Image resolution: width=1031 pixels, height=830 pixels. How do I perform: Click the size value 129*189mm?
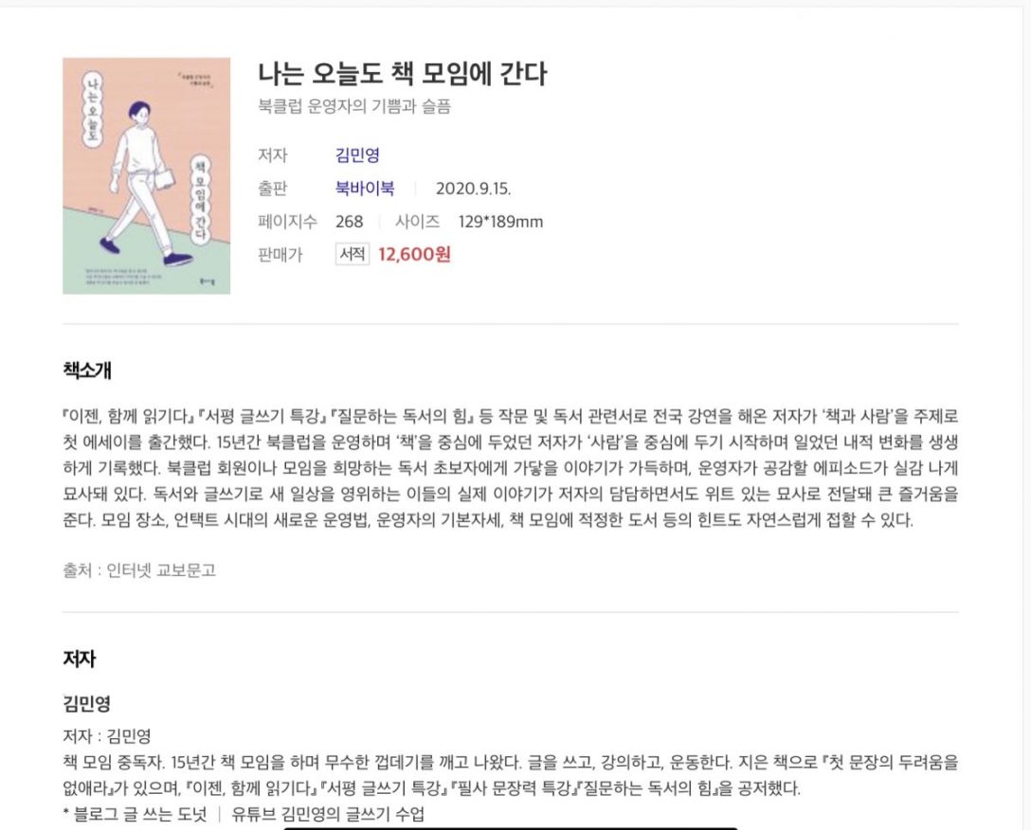pos(499,222)
